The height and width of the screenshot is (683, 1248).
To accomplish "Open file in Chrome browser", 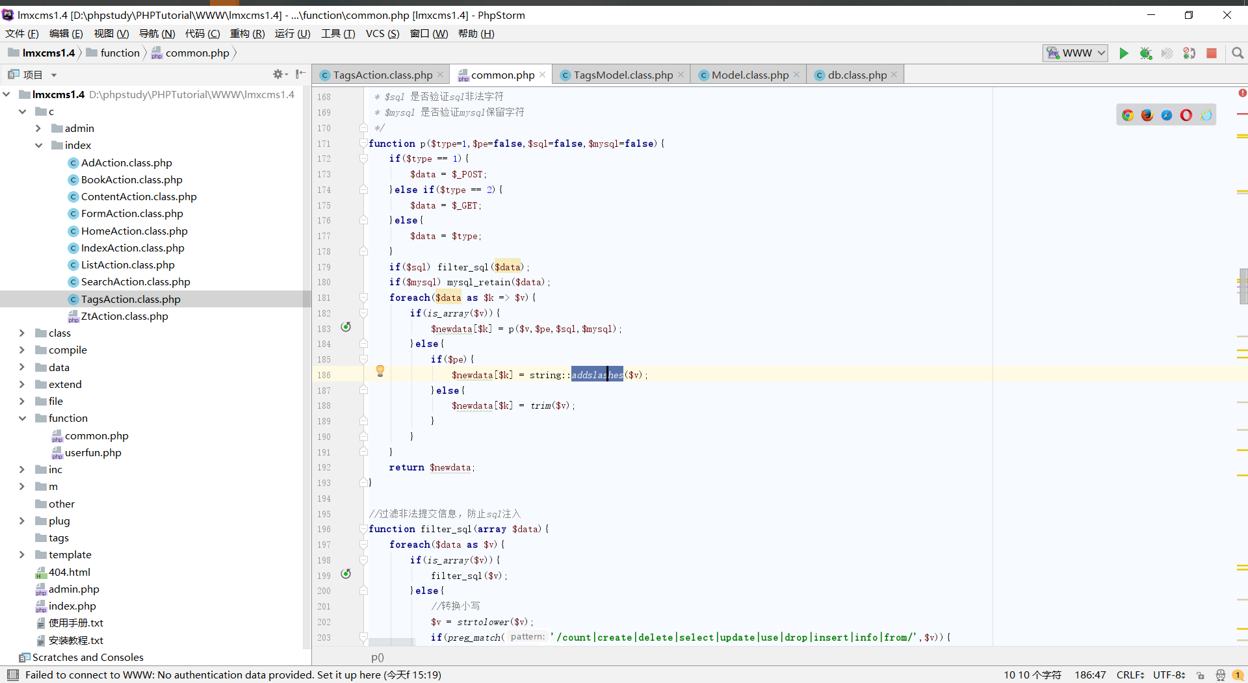I will 1128,115.
